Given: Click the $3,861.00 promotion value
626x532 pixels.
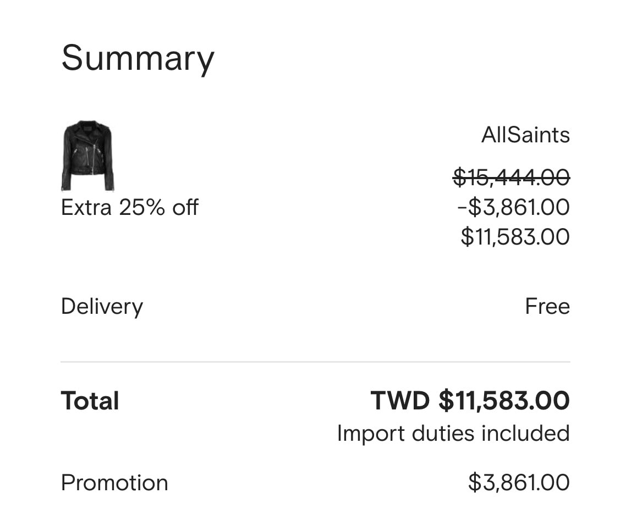Looking at the screenshot, I should pos(519,482).
